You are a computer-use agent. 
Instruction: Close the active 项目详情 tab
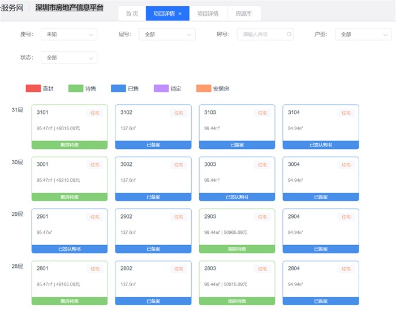coord(180,14)
